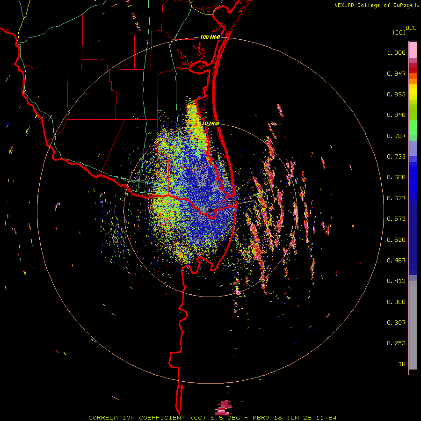Click the pink top segment of color bar

click(x=413, y=50)
